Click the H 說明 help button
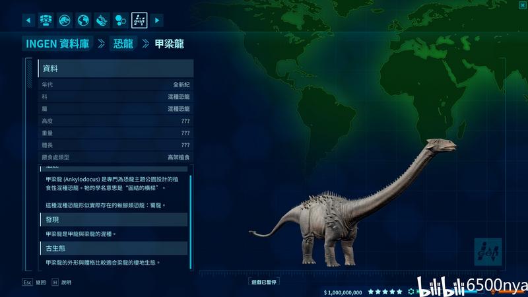528x297 pixels. (x=61, y=282)
